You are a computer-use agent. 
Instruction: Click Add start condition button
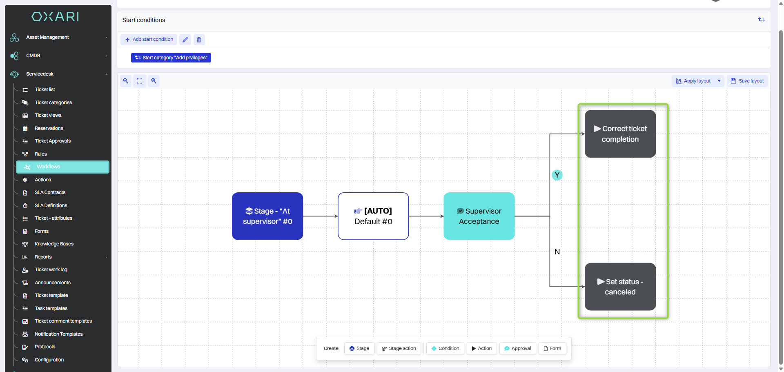point(149,40)
